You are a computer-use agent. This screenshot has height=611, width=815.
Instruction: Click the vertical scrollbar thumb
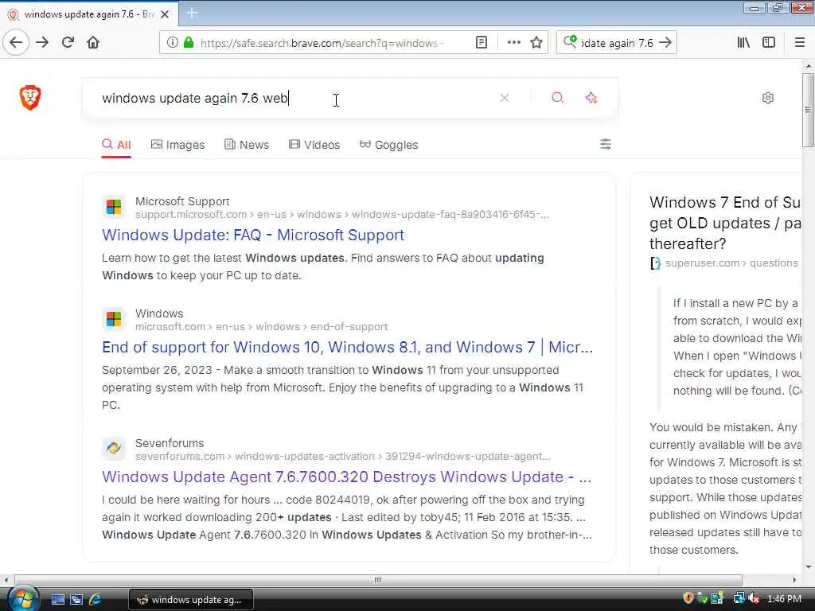[x=808, y=110]
